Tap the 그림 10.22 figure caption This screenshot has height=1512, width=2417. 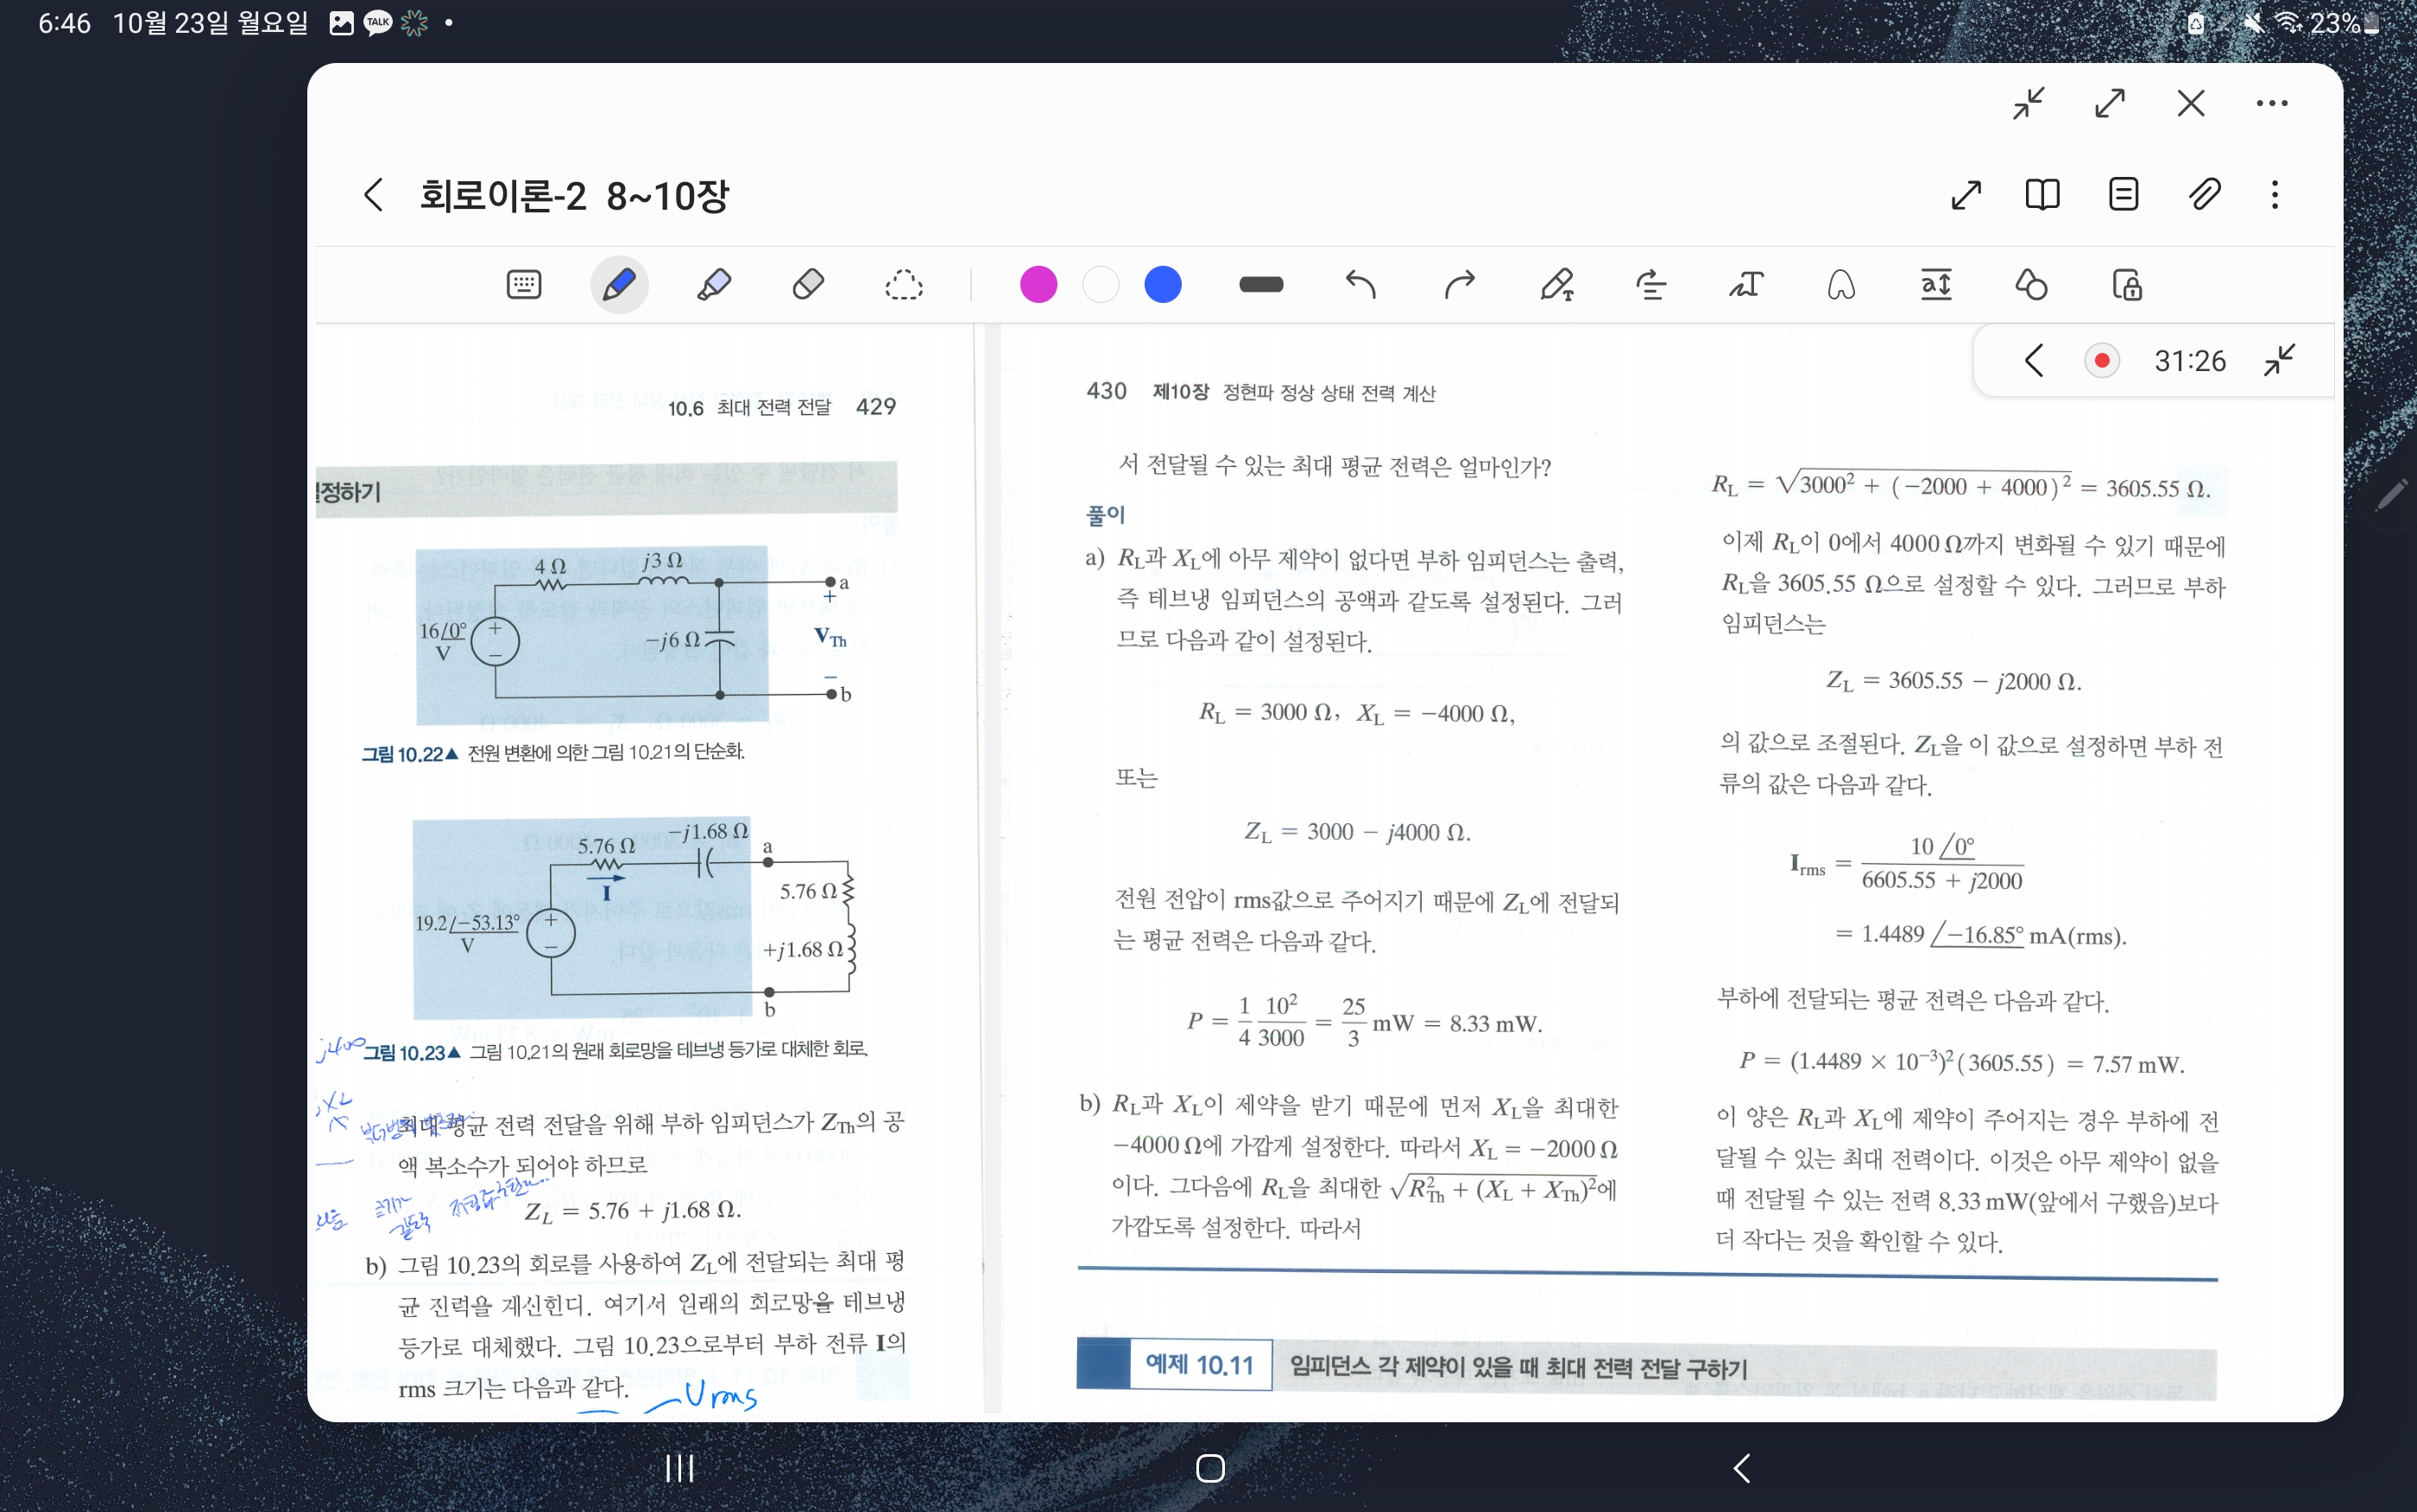pos(553,752)
